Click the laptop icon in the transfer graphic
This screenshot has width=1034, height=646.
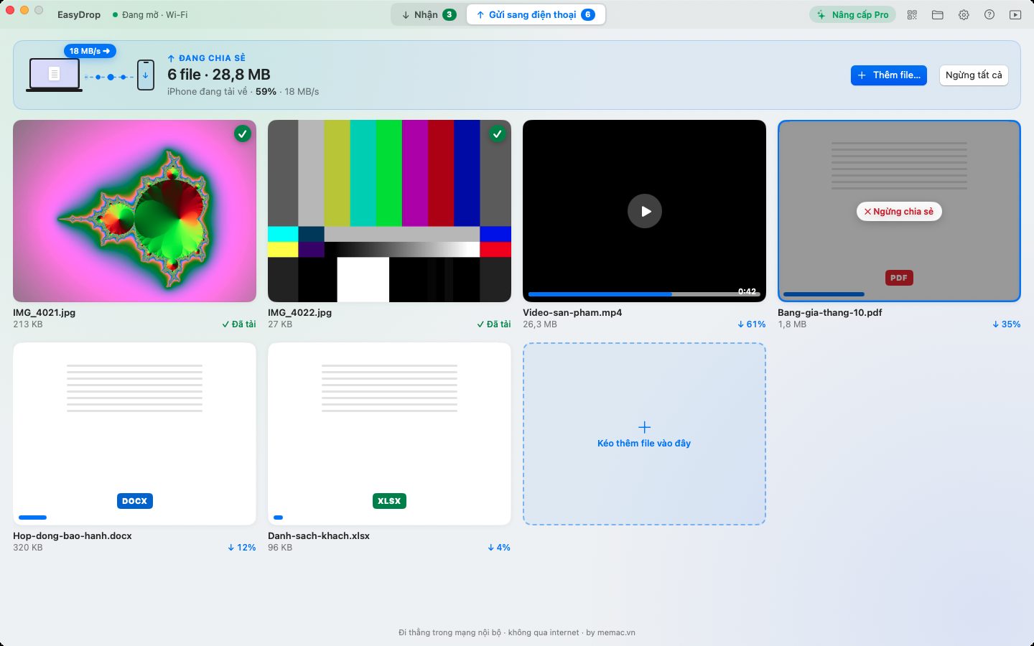55,75
